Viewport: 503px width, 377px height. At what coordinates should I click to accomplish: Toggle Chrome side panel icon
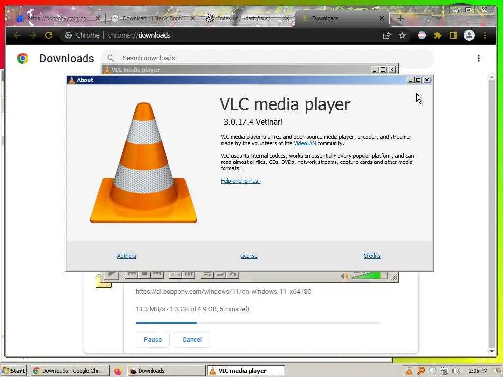pos(453,35)
